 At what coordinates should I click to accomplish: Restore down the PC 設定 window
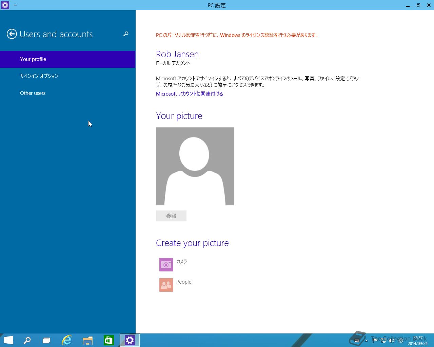coord(418,5)
